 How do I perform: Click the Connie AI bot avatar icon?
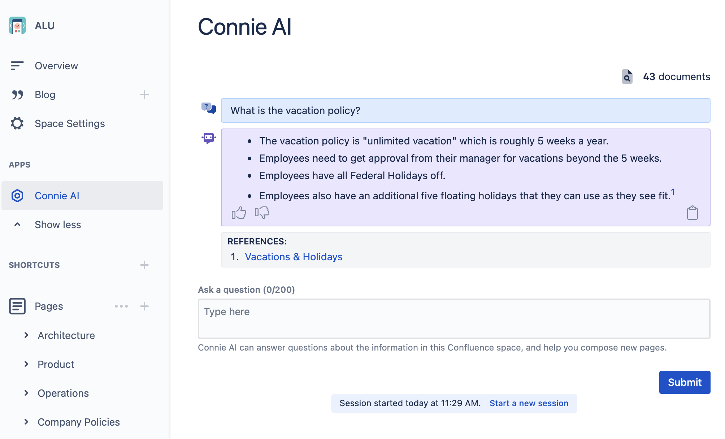[x=209, y=138]
